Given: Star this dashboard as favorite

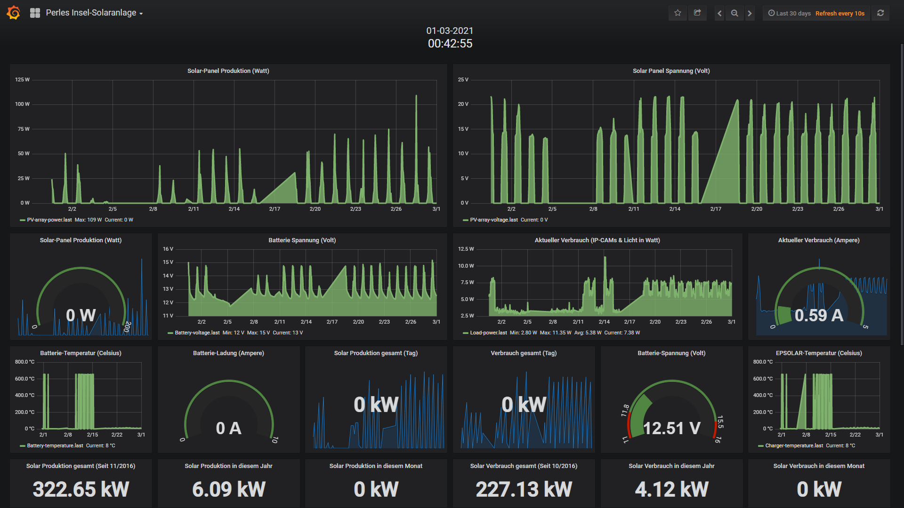Looking at the screenshot, I should tap(678, 13).
